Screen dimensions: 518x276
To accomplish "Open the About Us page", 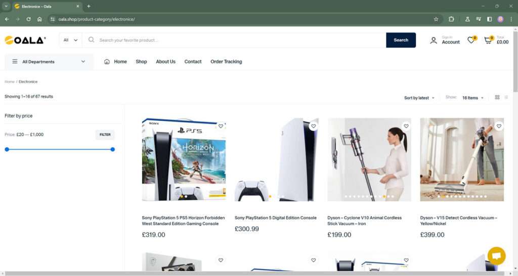I will pyautogui.click(x=165, y=62).
